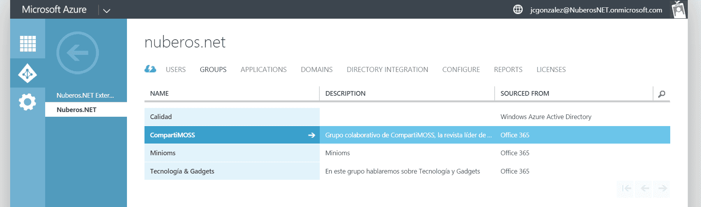Sort by NAME column header

159,93
